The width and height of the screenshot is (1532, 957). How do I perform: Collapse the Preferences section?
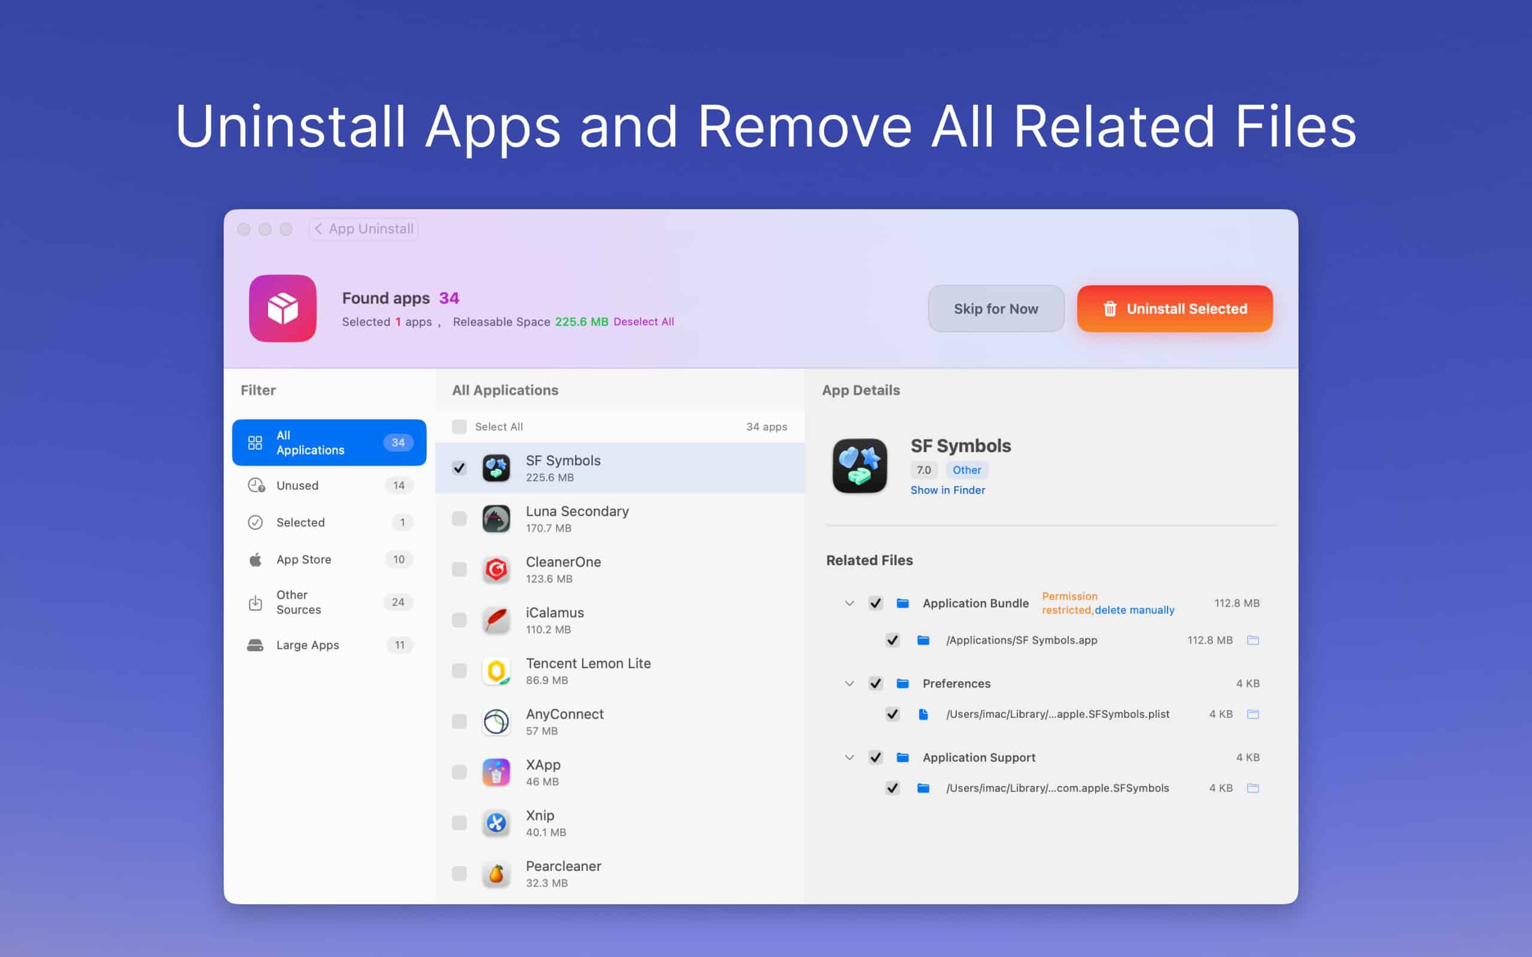[x=849, y=684]
